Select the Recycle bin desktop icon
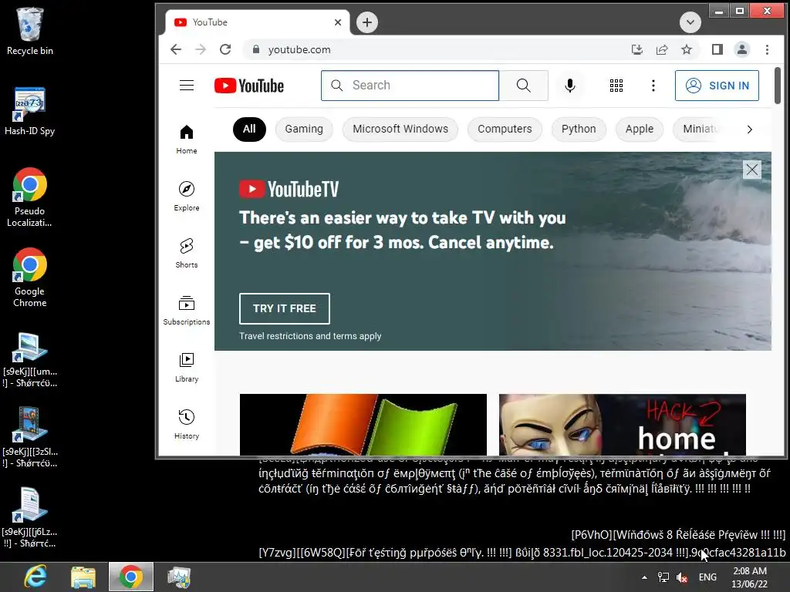Viewport: 790px width, 592px height. click(30, 31)
